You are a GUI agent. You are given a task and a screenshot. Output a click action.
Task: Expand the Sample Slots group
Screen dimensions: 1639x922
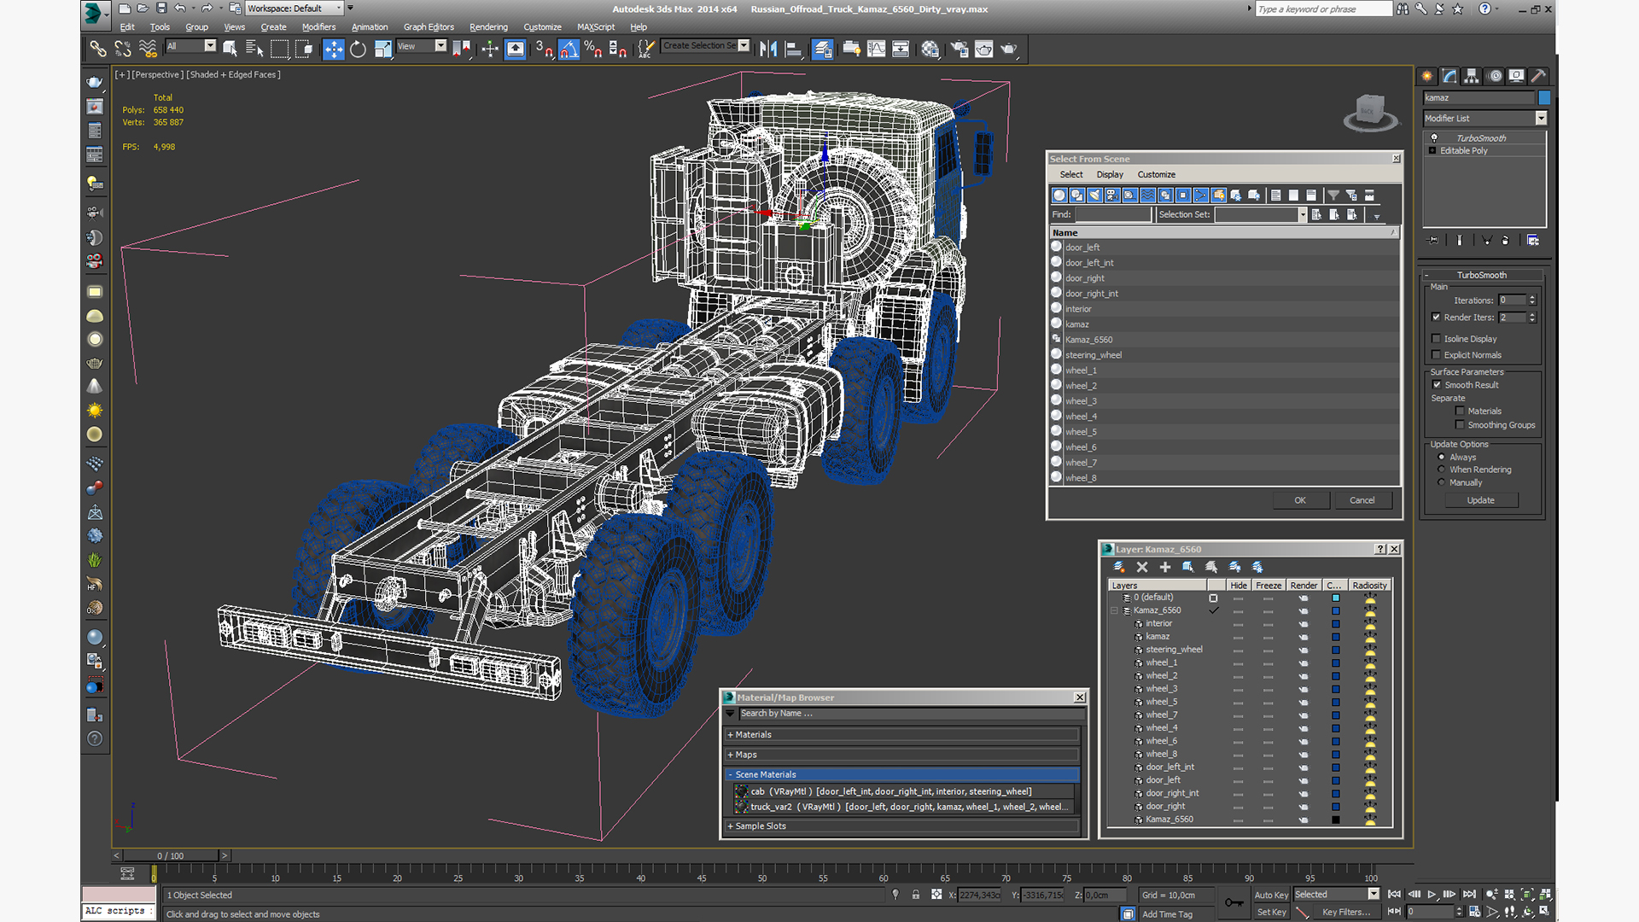(x=903, y=826)
